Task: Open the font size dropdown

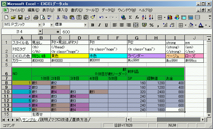Action: tap(51, 25)
